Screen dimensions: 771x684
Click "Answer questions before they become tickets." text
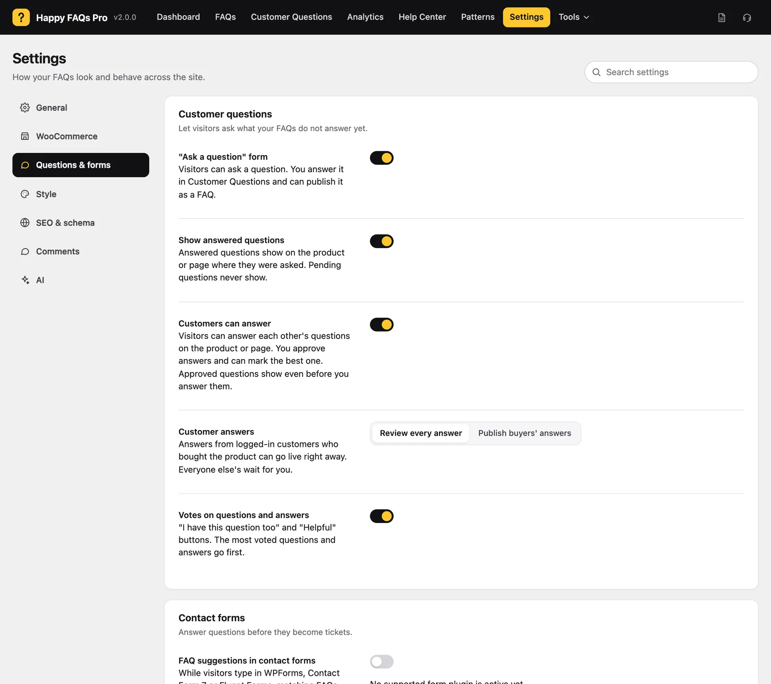point(266,632)
